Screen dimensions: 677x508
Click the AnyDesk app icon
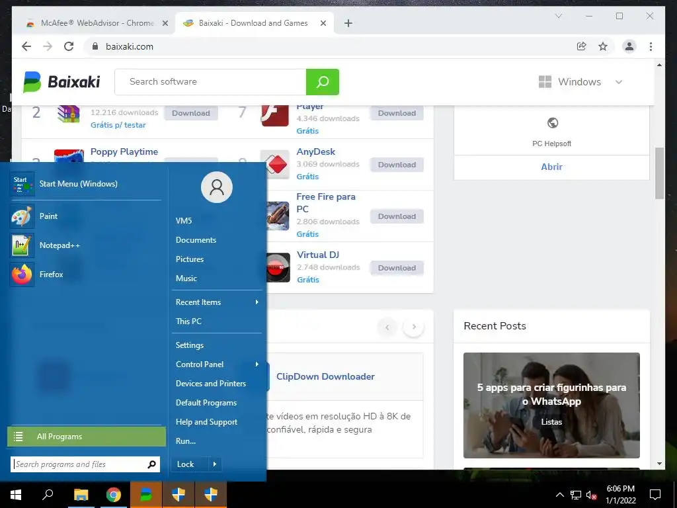(x=276, y=165)
